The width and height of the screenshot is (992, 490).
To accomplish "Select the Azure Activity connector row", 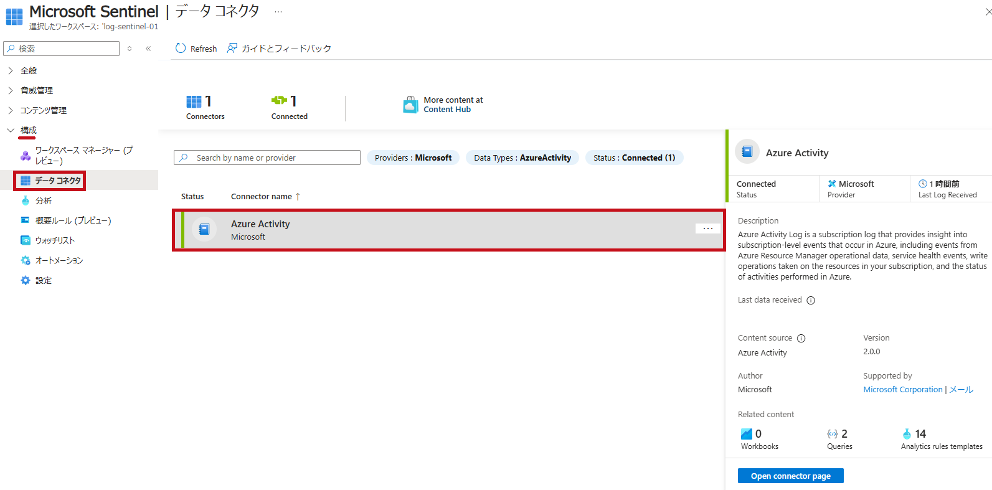I will 449,230.
